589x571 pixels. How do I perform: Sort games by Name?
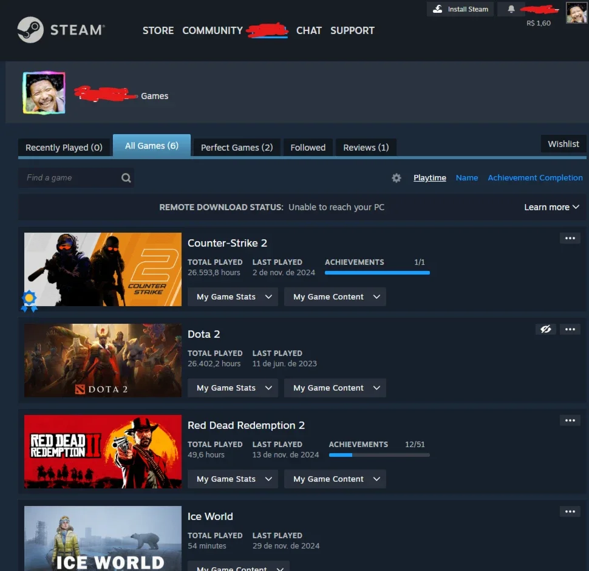tap(467, 178)
